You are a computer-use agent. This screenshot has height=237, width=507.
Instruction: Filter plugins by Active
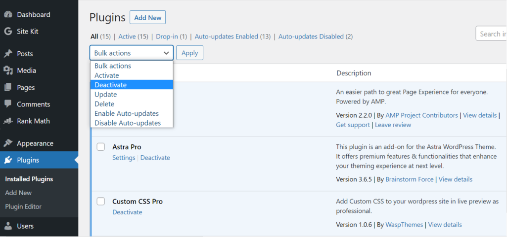[x=127, y=37]
